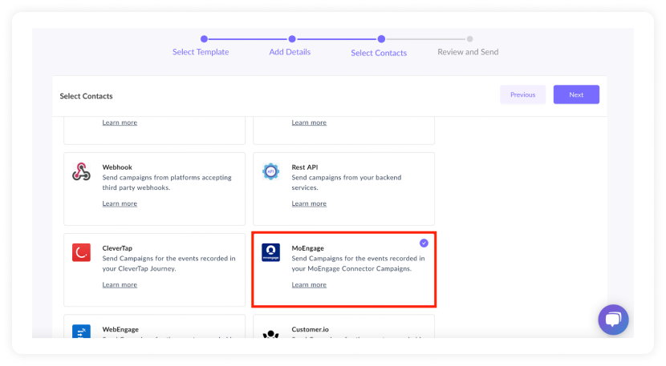Click the Webhook description text
The width and height of the screenshot is (666, 366).
tap(167, 183)
